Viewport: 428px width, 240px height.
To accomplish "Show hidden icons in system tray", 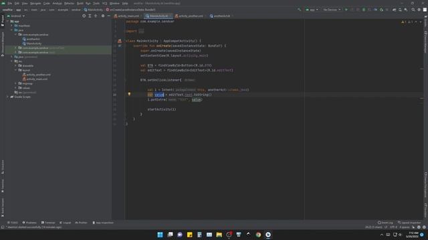I will pyautogui.click(x=382, y=235).
